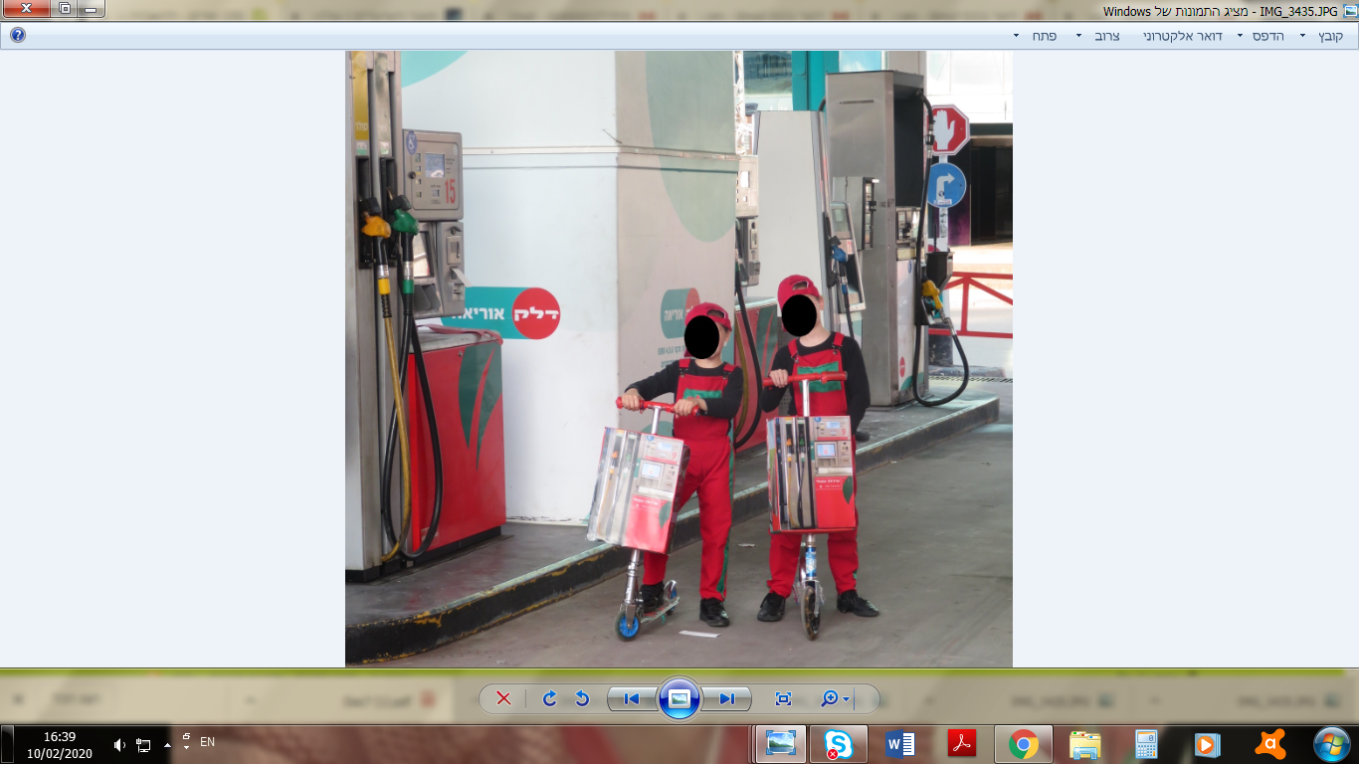The image size is (1359, 764).
Task: Click the displayed gas station photo
Action: [x=679, y=358]
